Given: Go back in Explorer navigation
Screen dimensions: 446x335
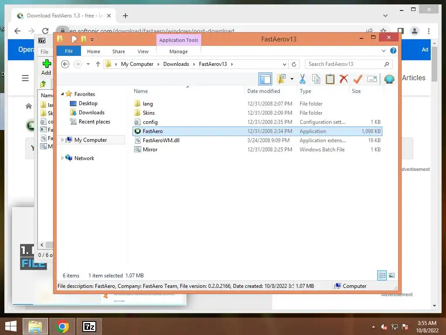Looking at the screenshot, I should (x=65, y=64).
